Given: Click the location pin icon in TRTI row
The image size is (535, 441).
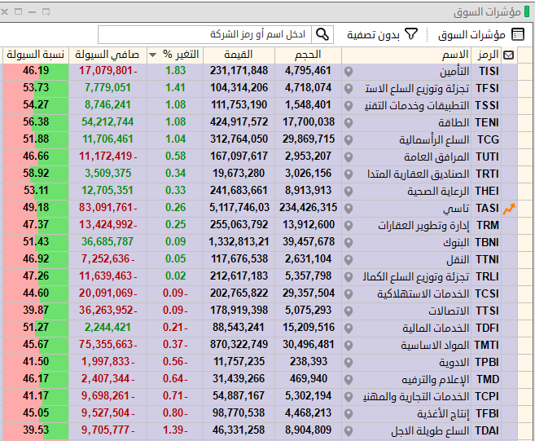Looking at the screenshot, I should [348, 174].
